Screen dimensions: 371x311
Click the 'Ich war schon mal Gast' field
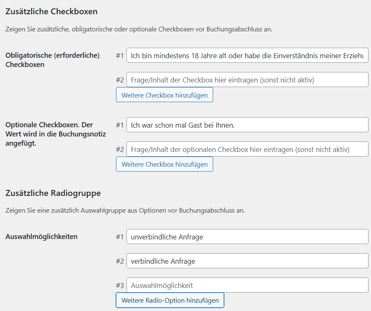click(x=247, y=125)
